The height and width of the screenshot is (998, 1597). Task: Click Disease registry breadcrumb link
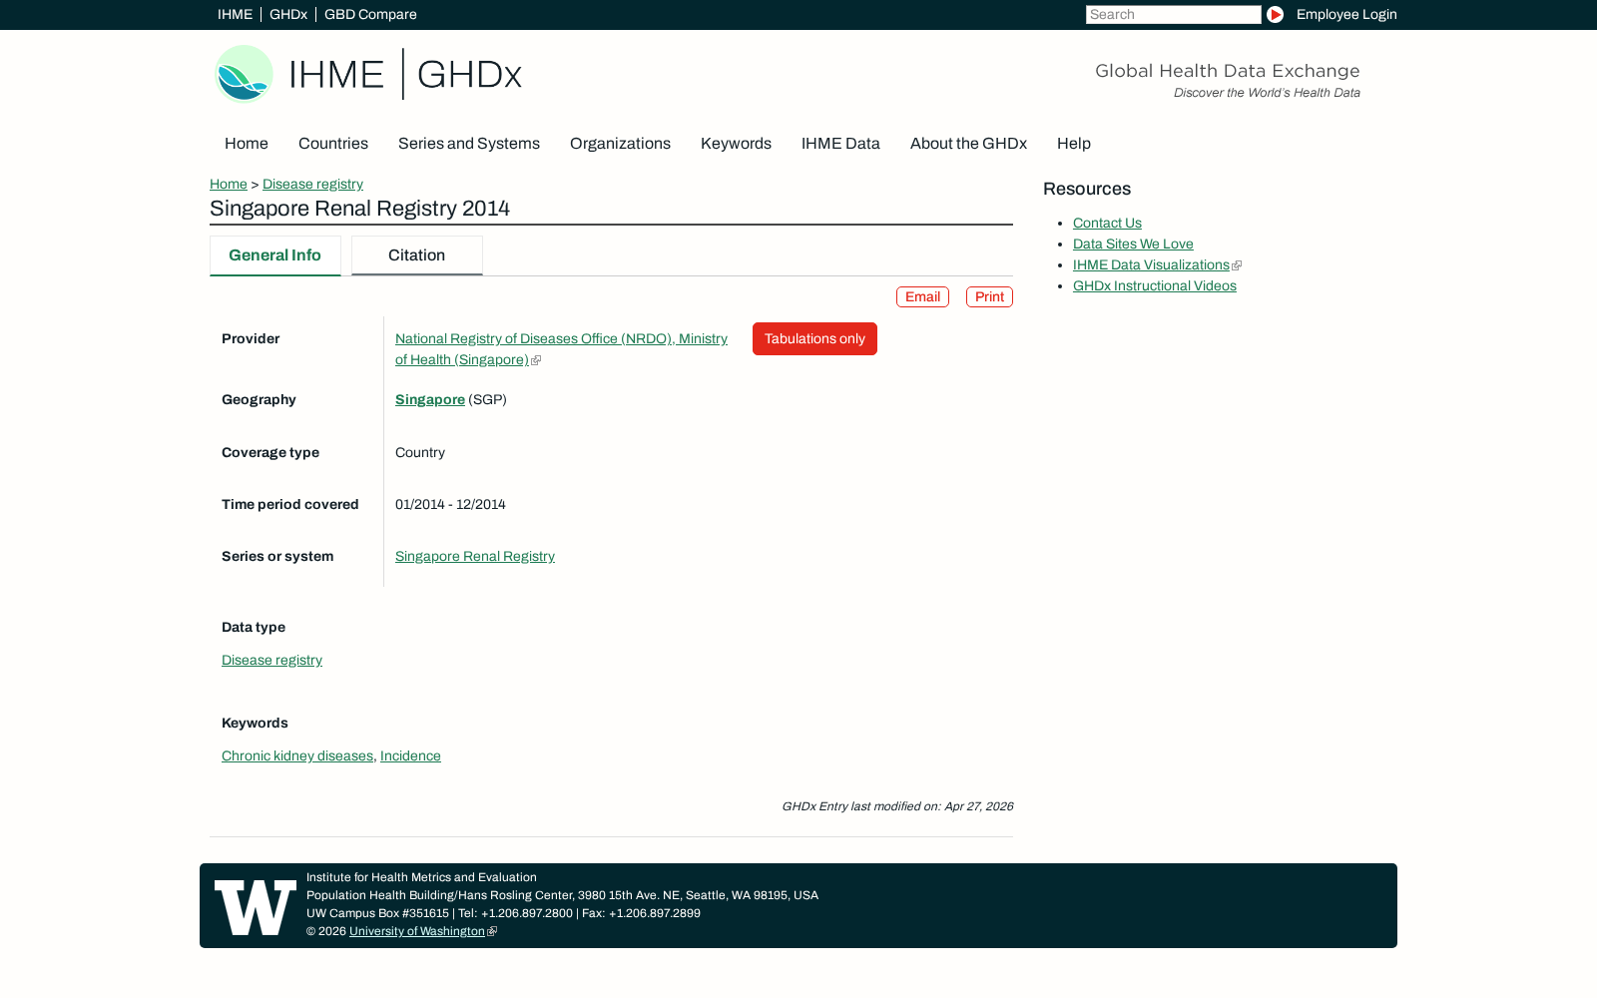(x=312, y=185)
